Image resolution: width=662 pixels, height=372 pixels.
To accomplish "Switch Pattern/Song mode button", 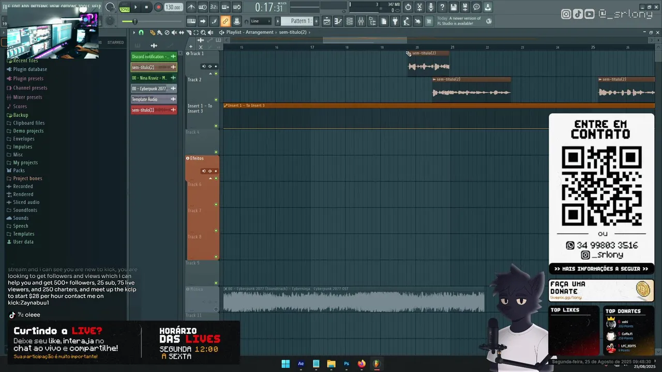I will 125,7.
